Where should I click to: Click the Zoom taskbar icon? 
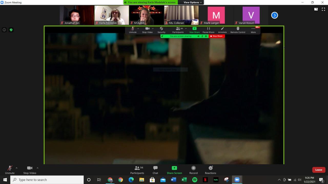tap(237, 180)
